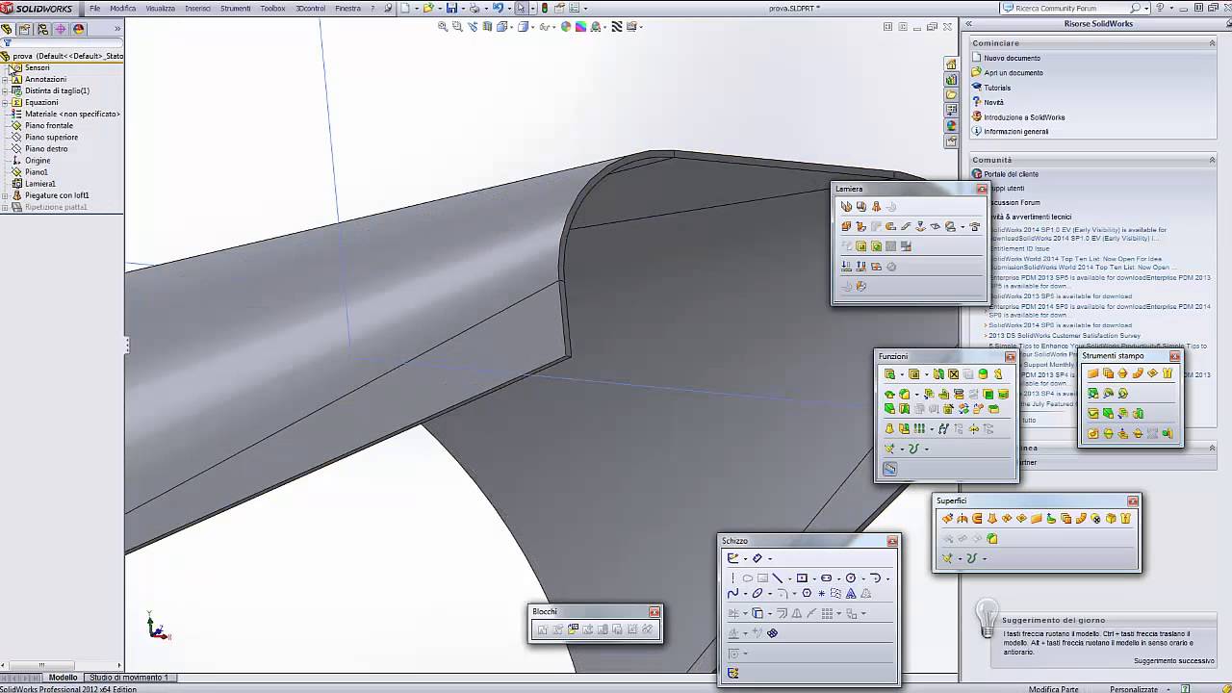Select the Zoom to Fit view icon

(x=443, y=27)
